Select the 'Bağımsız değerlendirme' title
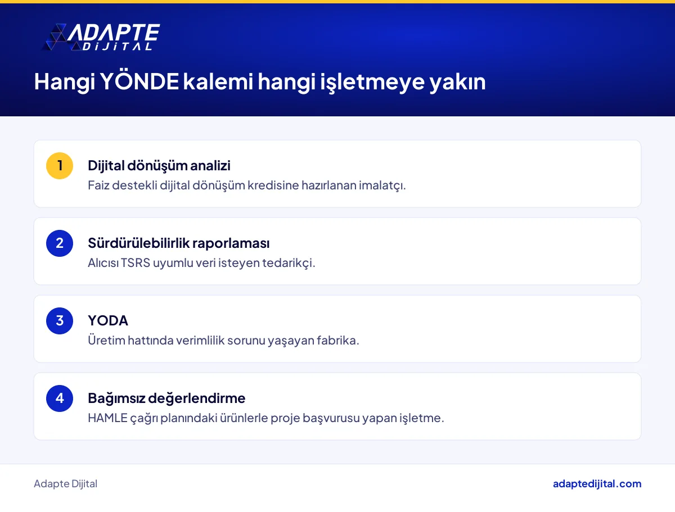The width and height of the screenshot is (675, 512). (166, 398)
